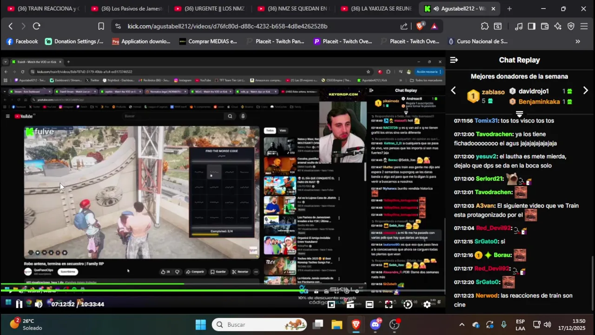Open Discord from the taskbar
This screenshot has width=595, height=335.
[376, 324]
